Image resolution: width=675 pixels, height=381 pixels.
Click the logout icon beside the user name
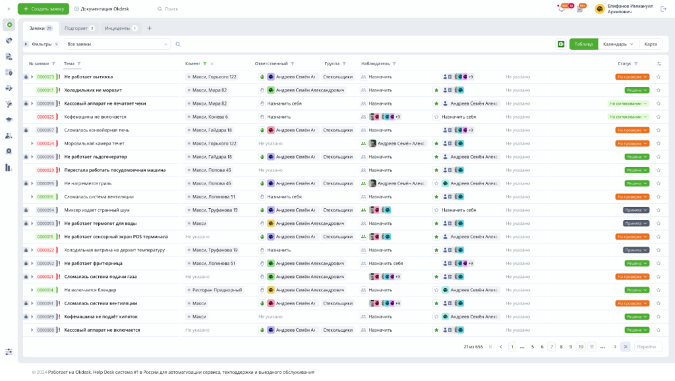[664, 9]
